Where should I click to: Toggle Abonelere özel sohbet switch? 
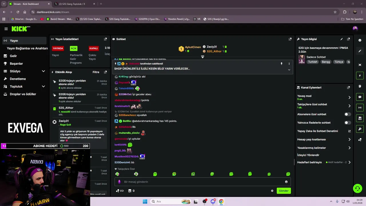tap(347, 114)
